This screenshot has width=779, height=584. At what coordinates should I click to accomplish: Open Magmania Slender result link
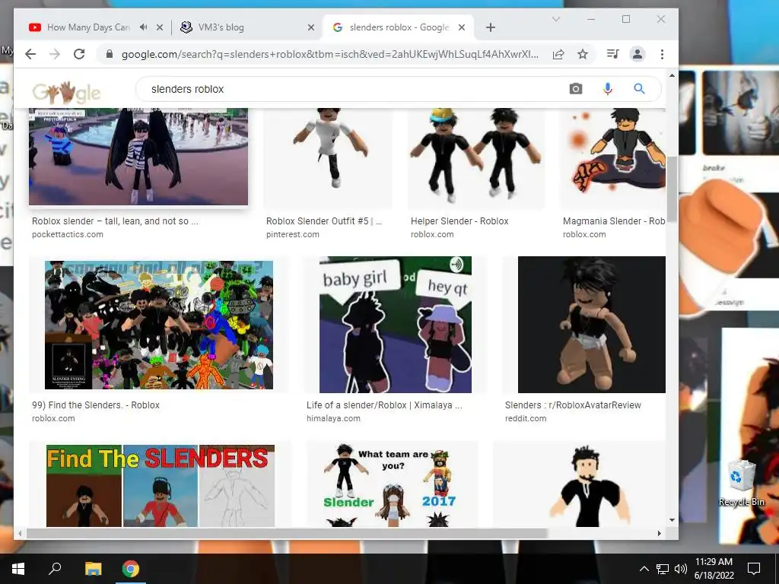pos(614,221)
